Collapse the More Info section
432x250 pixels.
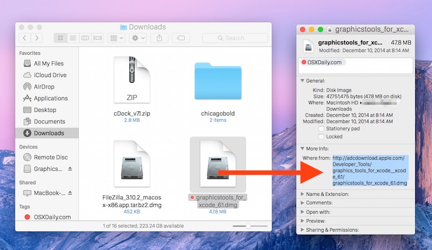pyautogui.click(x=302, y=149)
